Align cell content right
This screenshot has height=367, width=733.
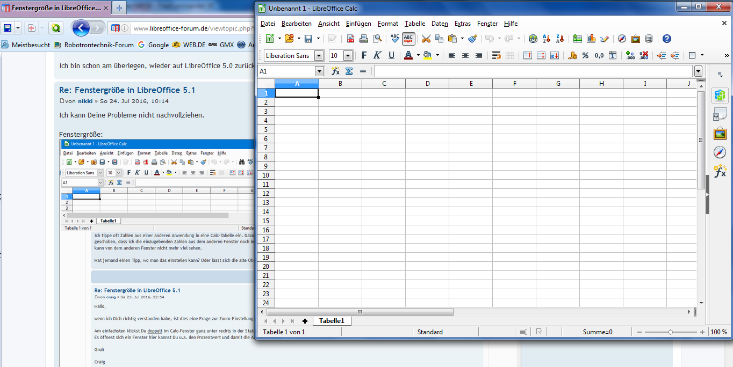[x=479, y=55]
